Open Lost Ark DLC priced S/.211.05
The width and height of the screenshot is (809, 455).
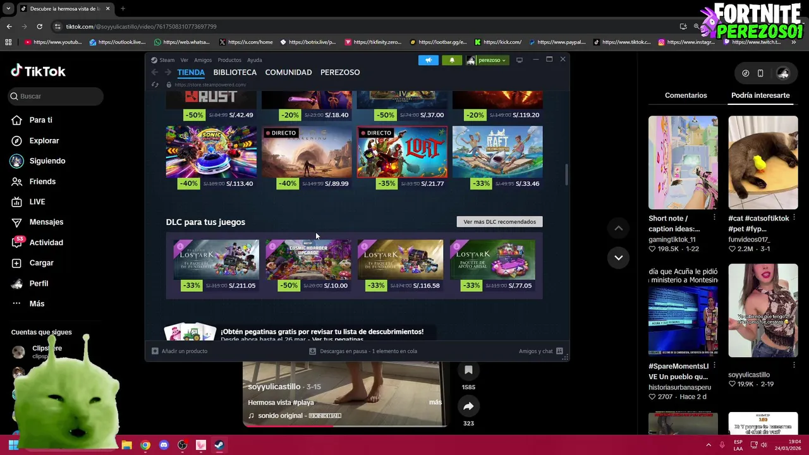[x=216, y=259]
